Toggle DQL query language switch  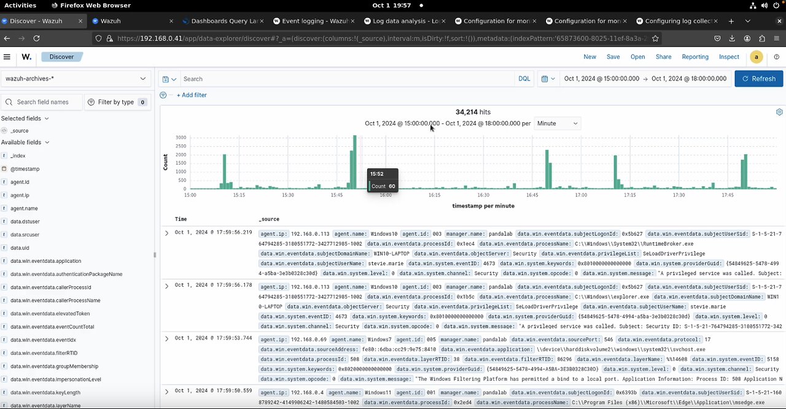pos(524,79)
